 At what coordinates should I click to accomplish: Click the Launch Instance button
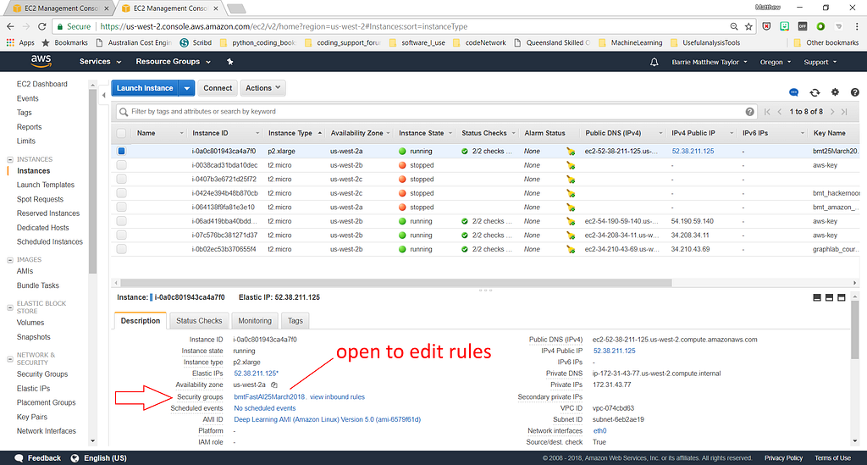tap(146, 88)
